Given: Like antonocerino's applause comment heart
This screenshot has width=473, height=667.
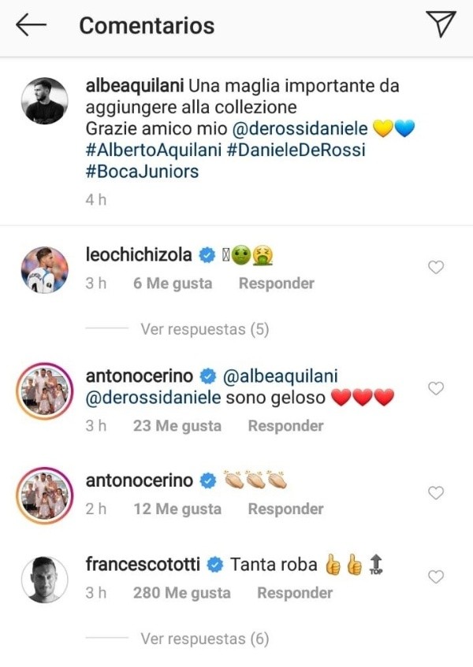Looking at the screenshot, I should 436,493.
